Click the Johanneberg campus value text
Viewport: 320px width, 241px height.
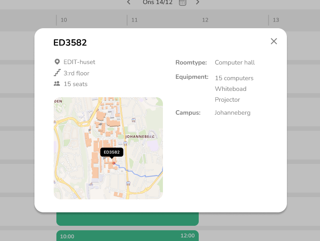pos(232,112)
